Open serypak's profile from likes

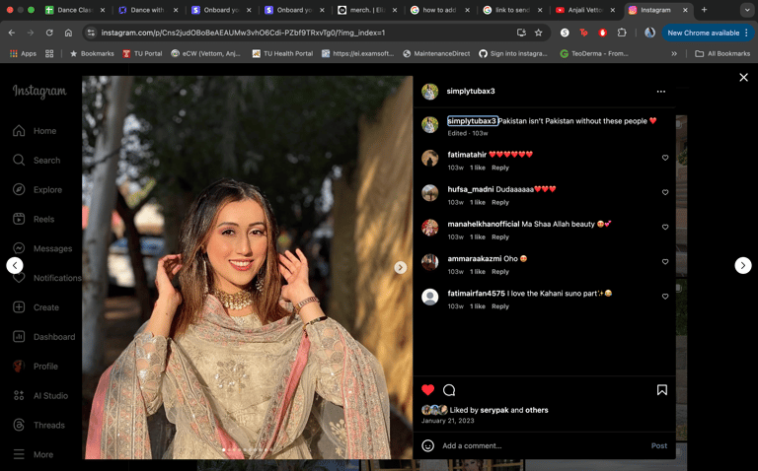[494, 410]
